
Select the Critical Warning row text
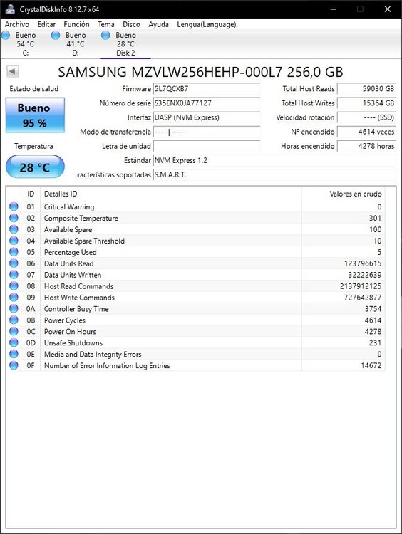click(x=69, y=206)
